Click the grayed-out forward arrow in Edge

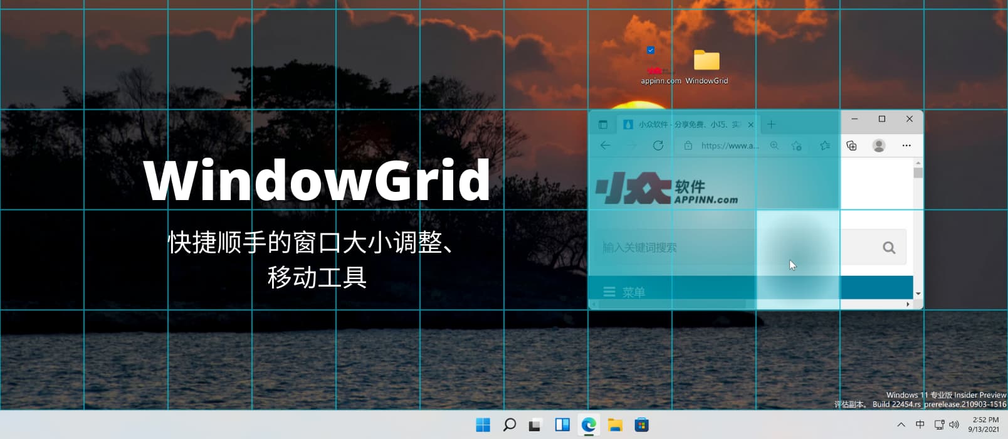click(x=632, y=145)
